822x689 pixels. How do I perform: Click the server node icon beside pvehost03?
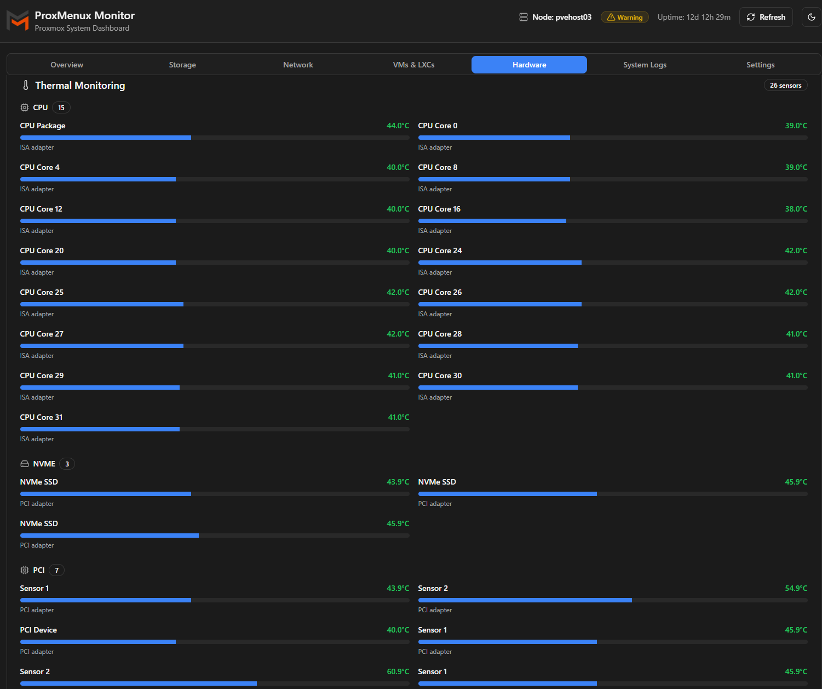pyautogui.click(x=524, y=17)
